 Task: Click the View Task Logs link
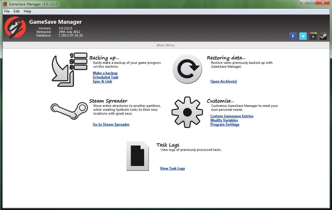(172, 168)
